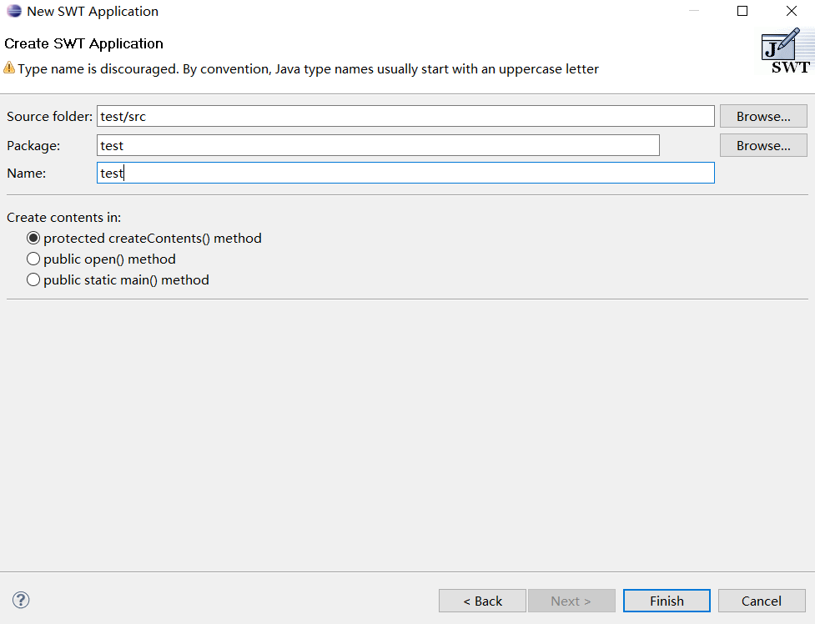Select "public open() method" option
The image size is (815, 624).
point(33,259)
